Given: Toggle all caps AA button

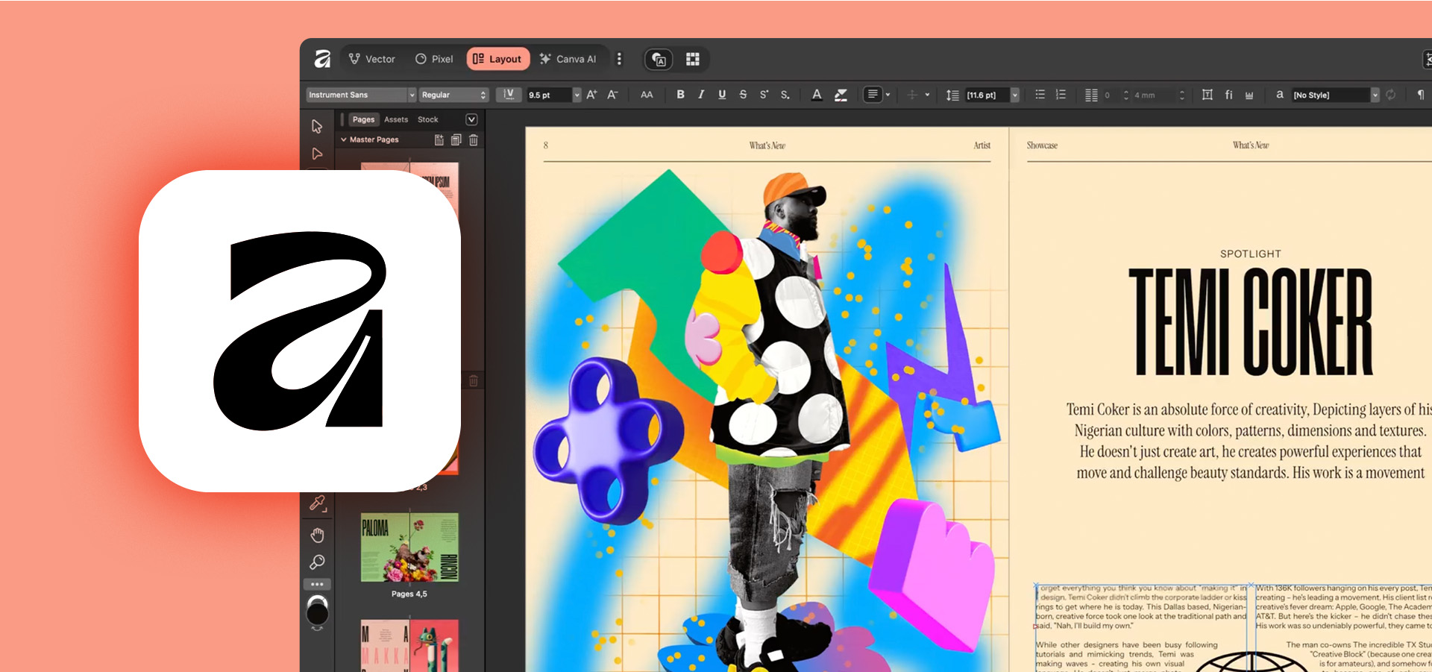Looking at the screenshot, I should pos(647,95).
